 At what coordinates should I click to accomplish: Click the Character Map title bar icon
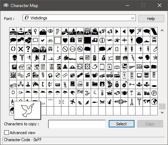click(x=6, y=5)
